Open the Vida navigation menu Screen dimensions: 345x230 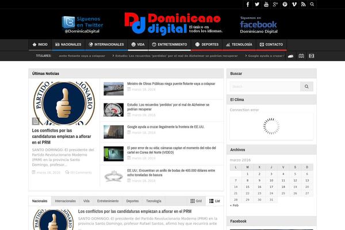tap(138, 45)
